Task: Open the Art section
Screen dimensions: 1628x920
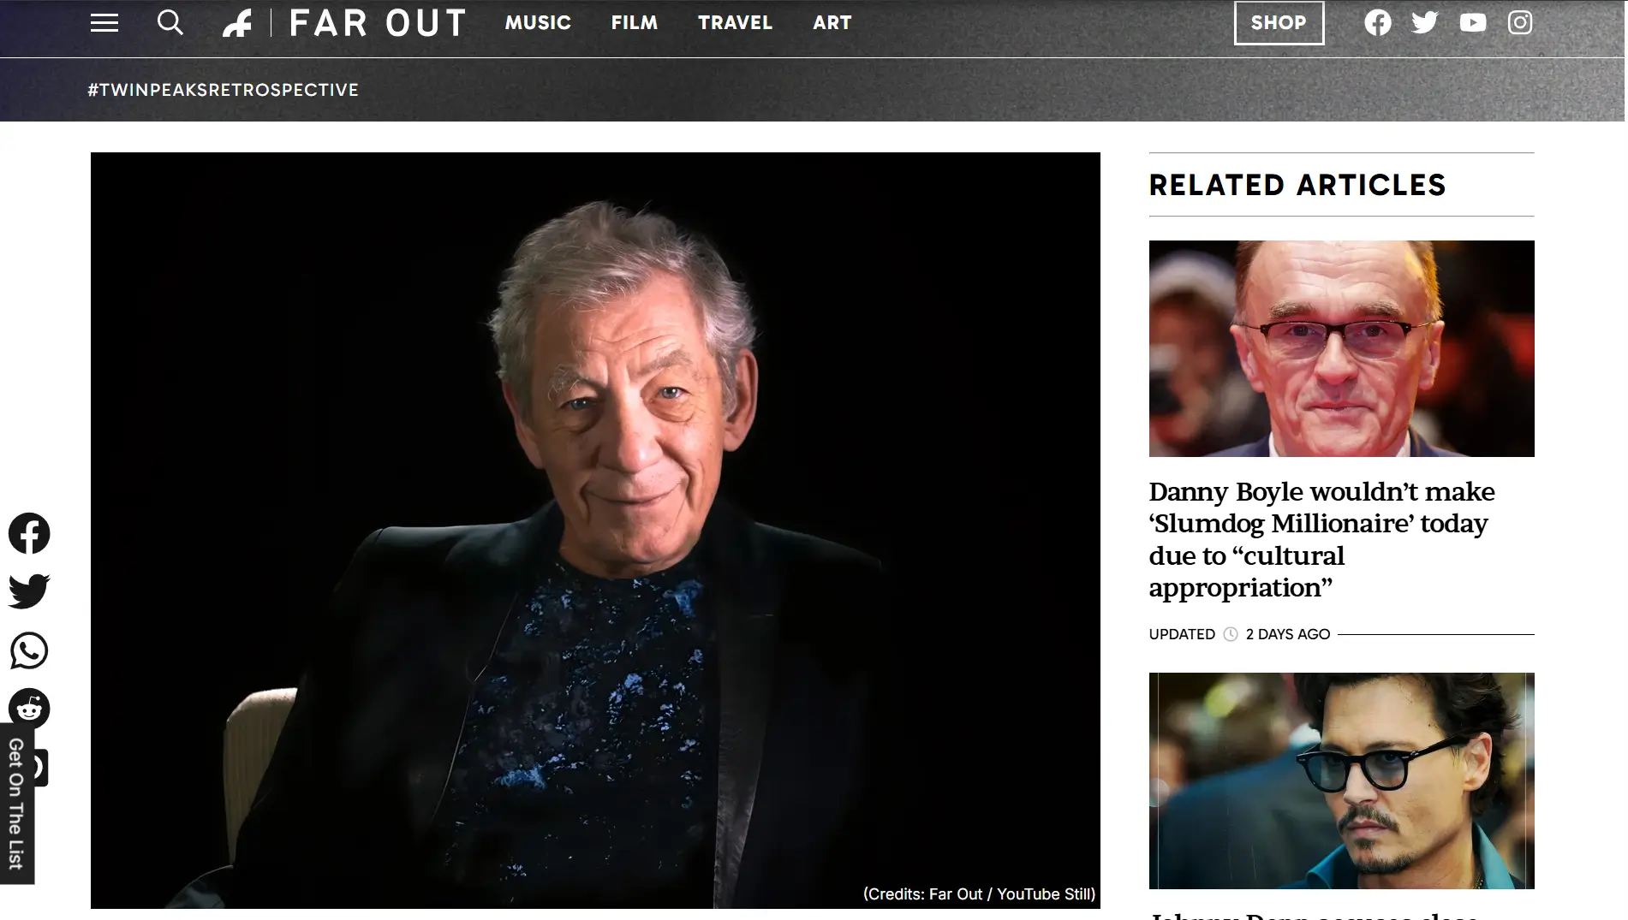Action: pyautogui.click(x=832, y=23)
